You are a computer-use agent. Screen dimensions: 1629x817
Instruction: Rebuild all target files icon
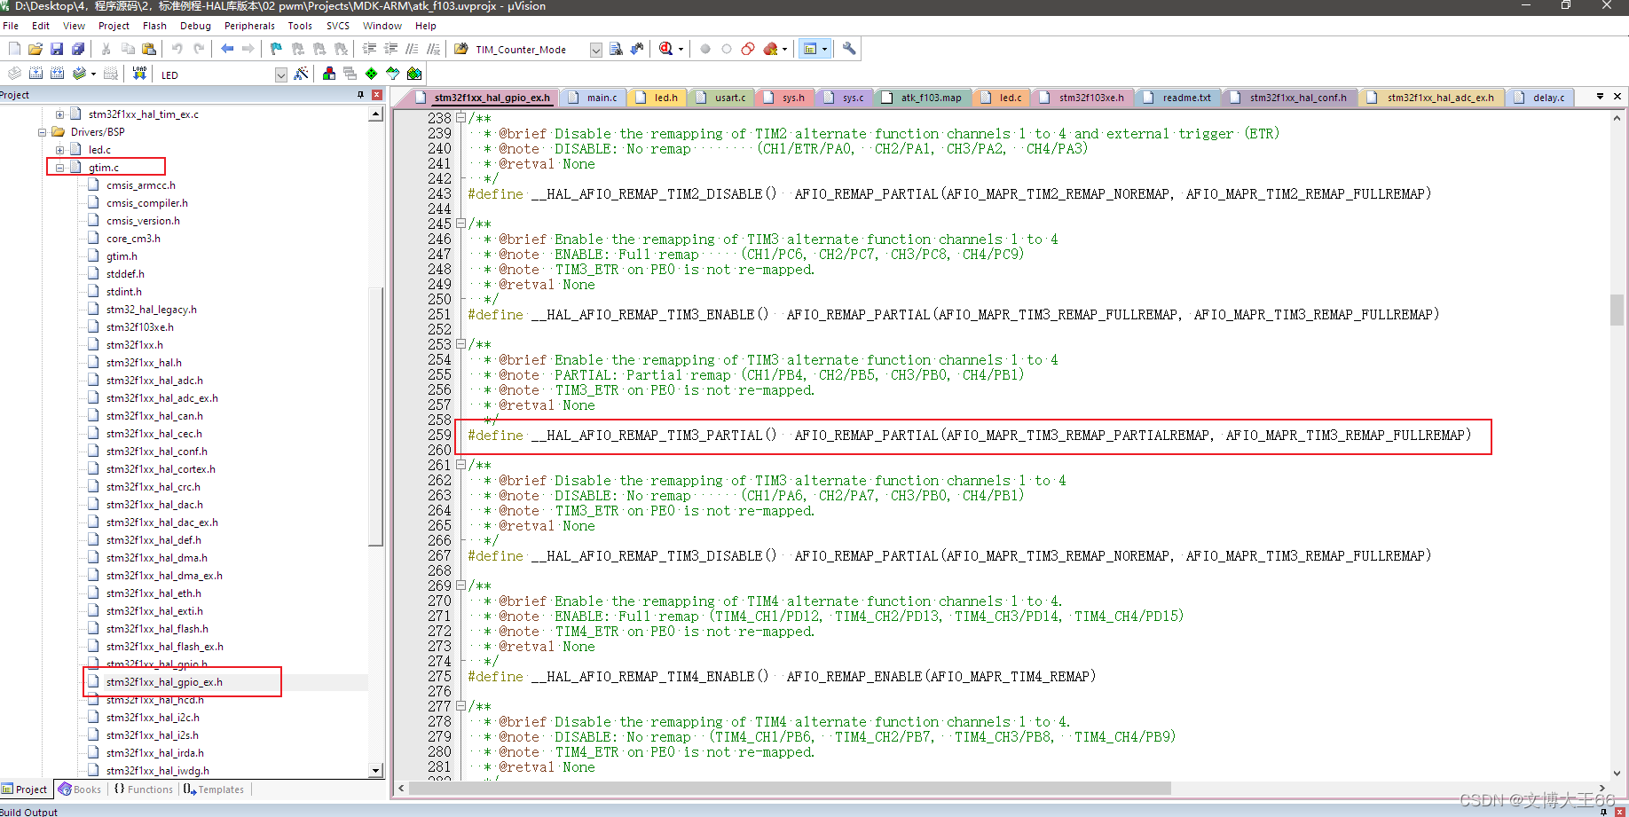coord(57,74)
